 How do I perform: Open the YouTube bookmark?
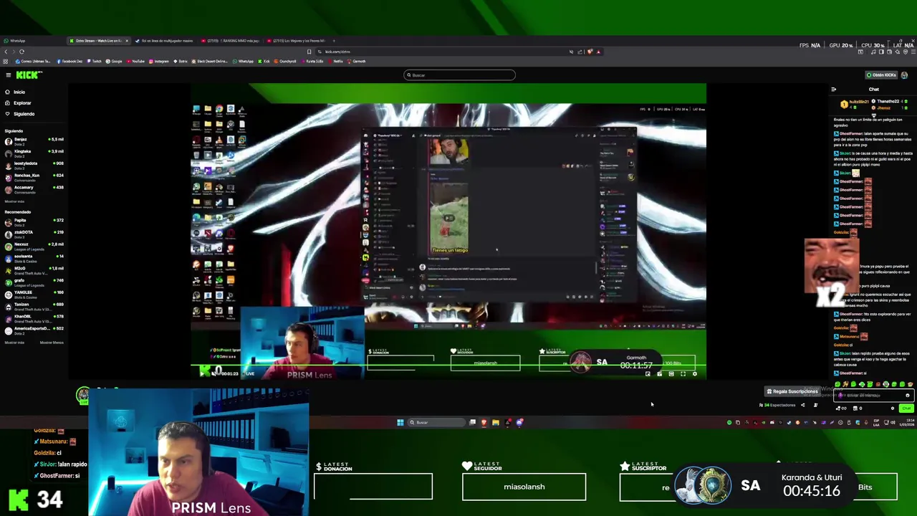click(x=134, y=61)
